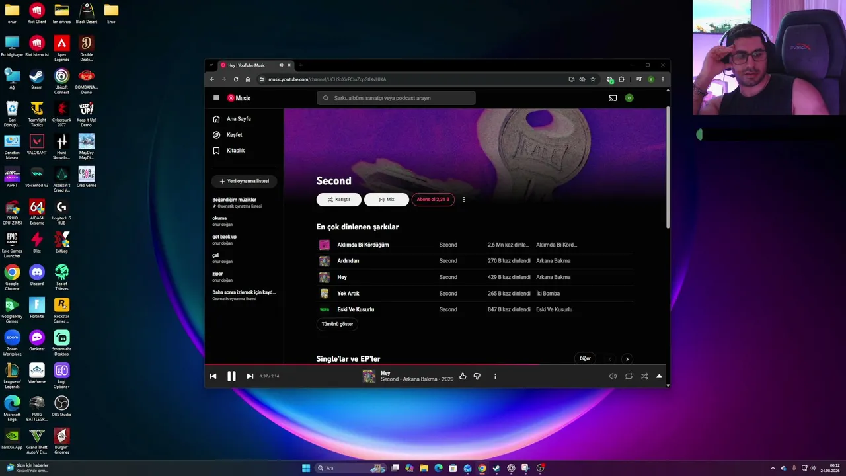Open the YouTube Music guide hamburger menu
This screenshot has width=846, height=476.
tap(216, 98)
